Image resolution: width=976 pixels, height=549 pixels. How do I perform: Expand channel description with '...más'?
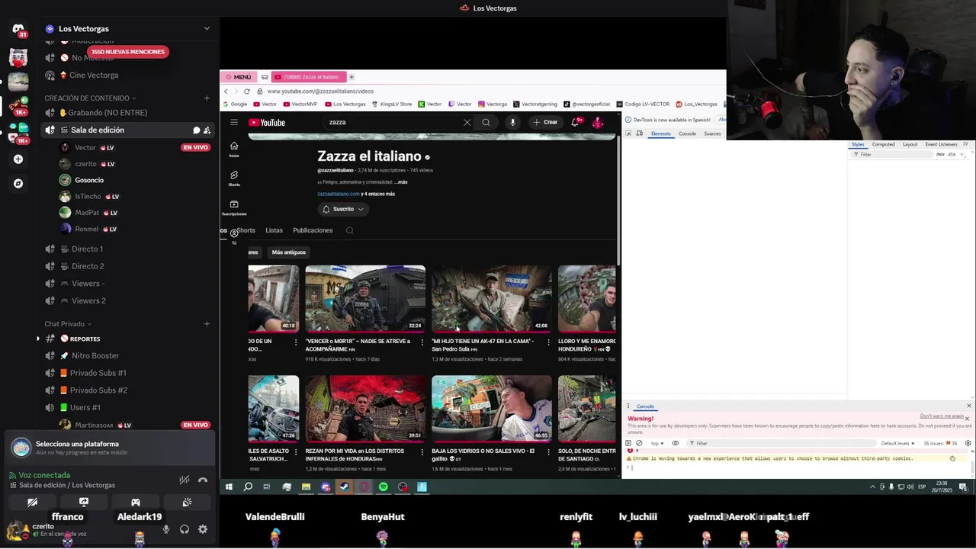tap(400, 182)
